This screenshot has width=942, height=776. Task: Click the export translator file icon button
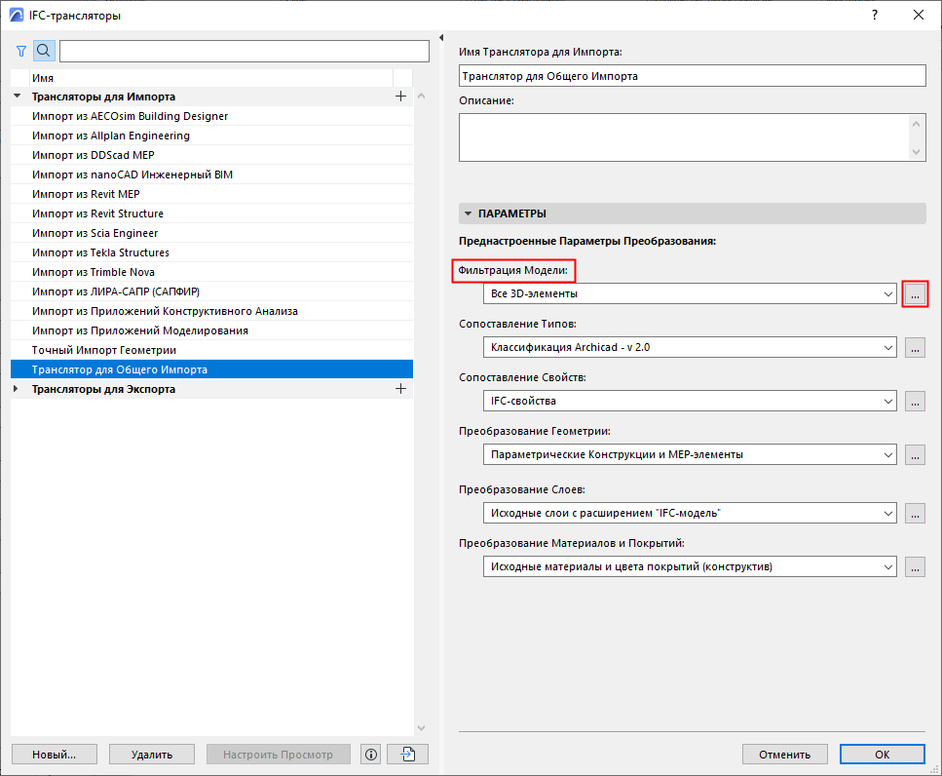click(408, 755)
